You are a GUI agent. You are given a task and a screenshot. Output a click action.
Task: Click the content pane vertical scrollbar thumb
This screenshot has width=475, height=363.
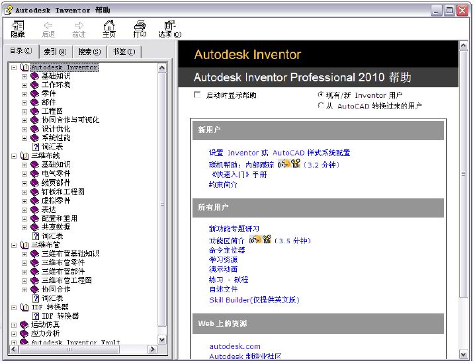pos(464,174)
